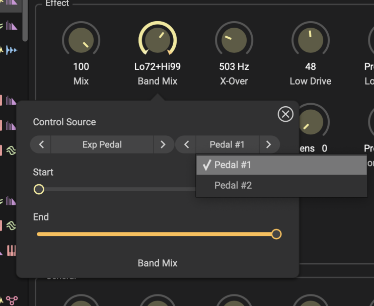Image resolution: width=374 pixels, height=306 pixels.
Task: Go to next control source after Exp Pedal
Action: (163, 144)
